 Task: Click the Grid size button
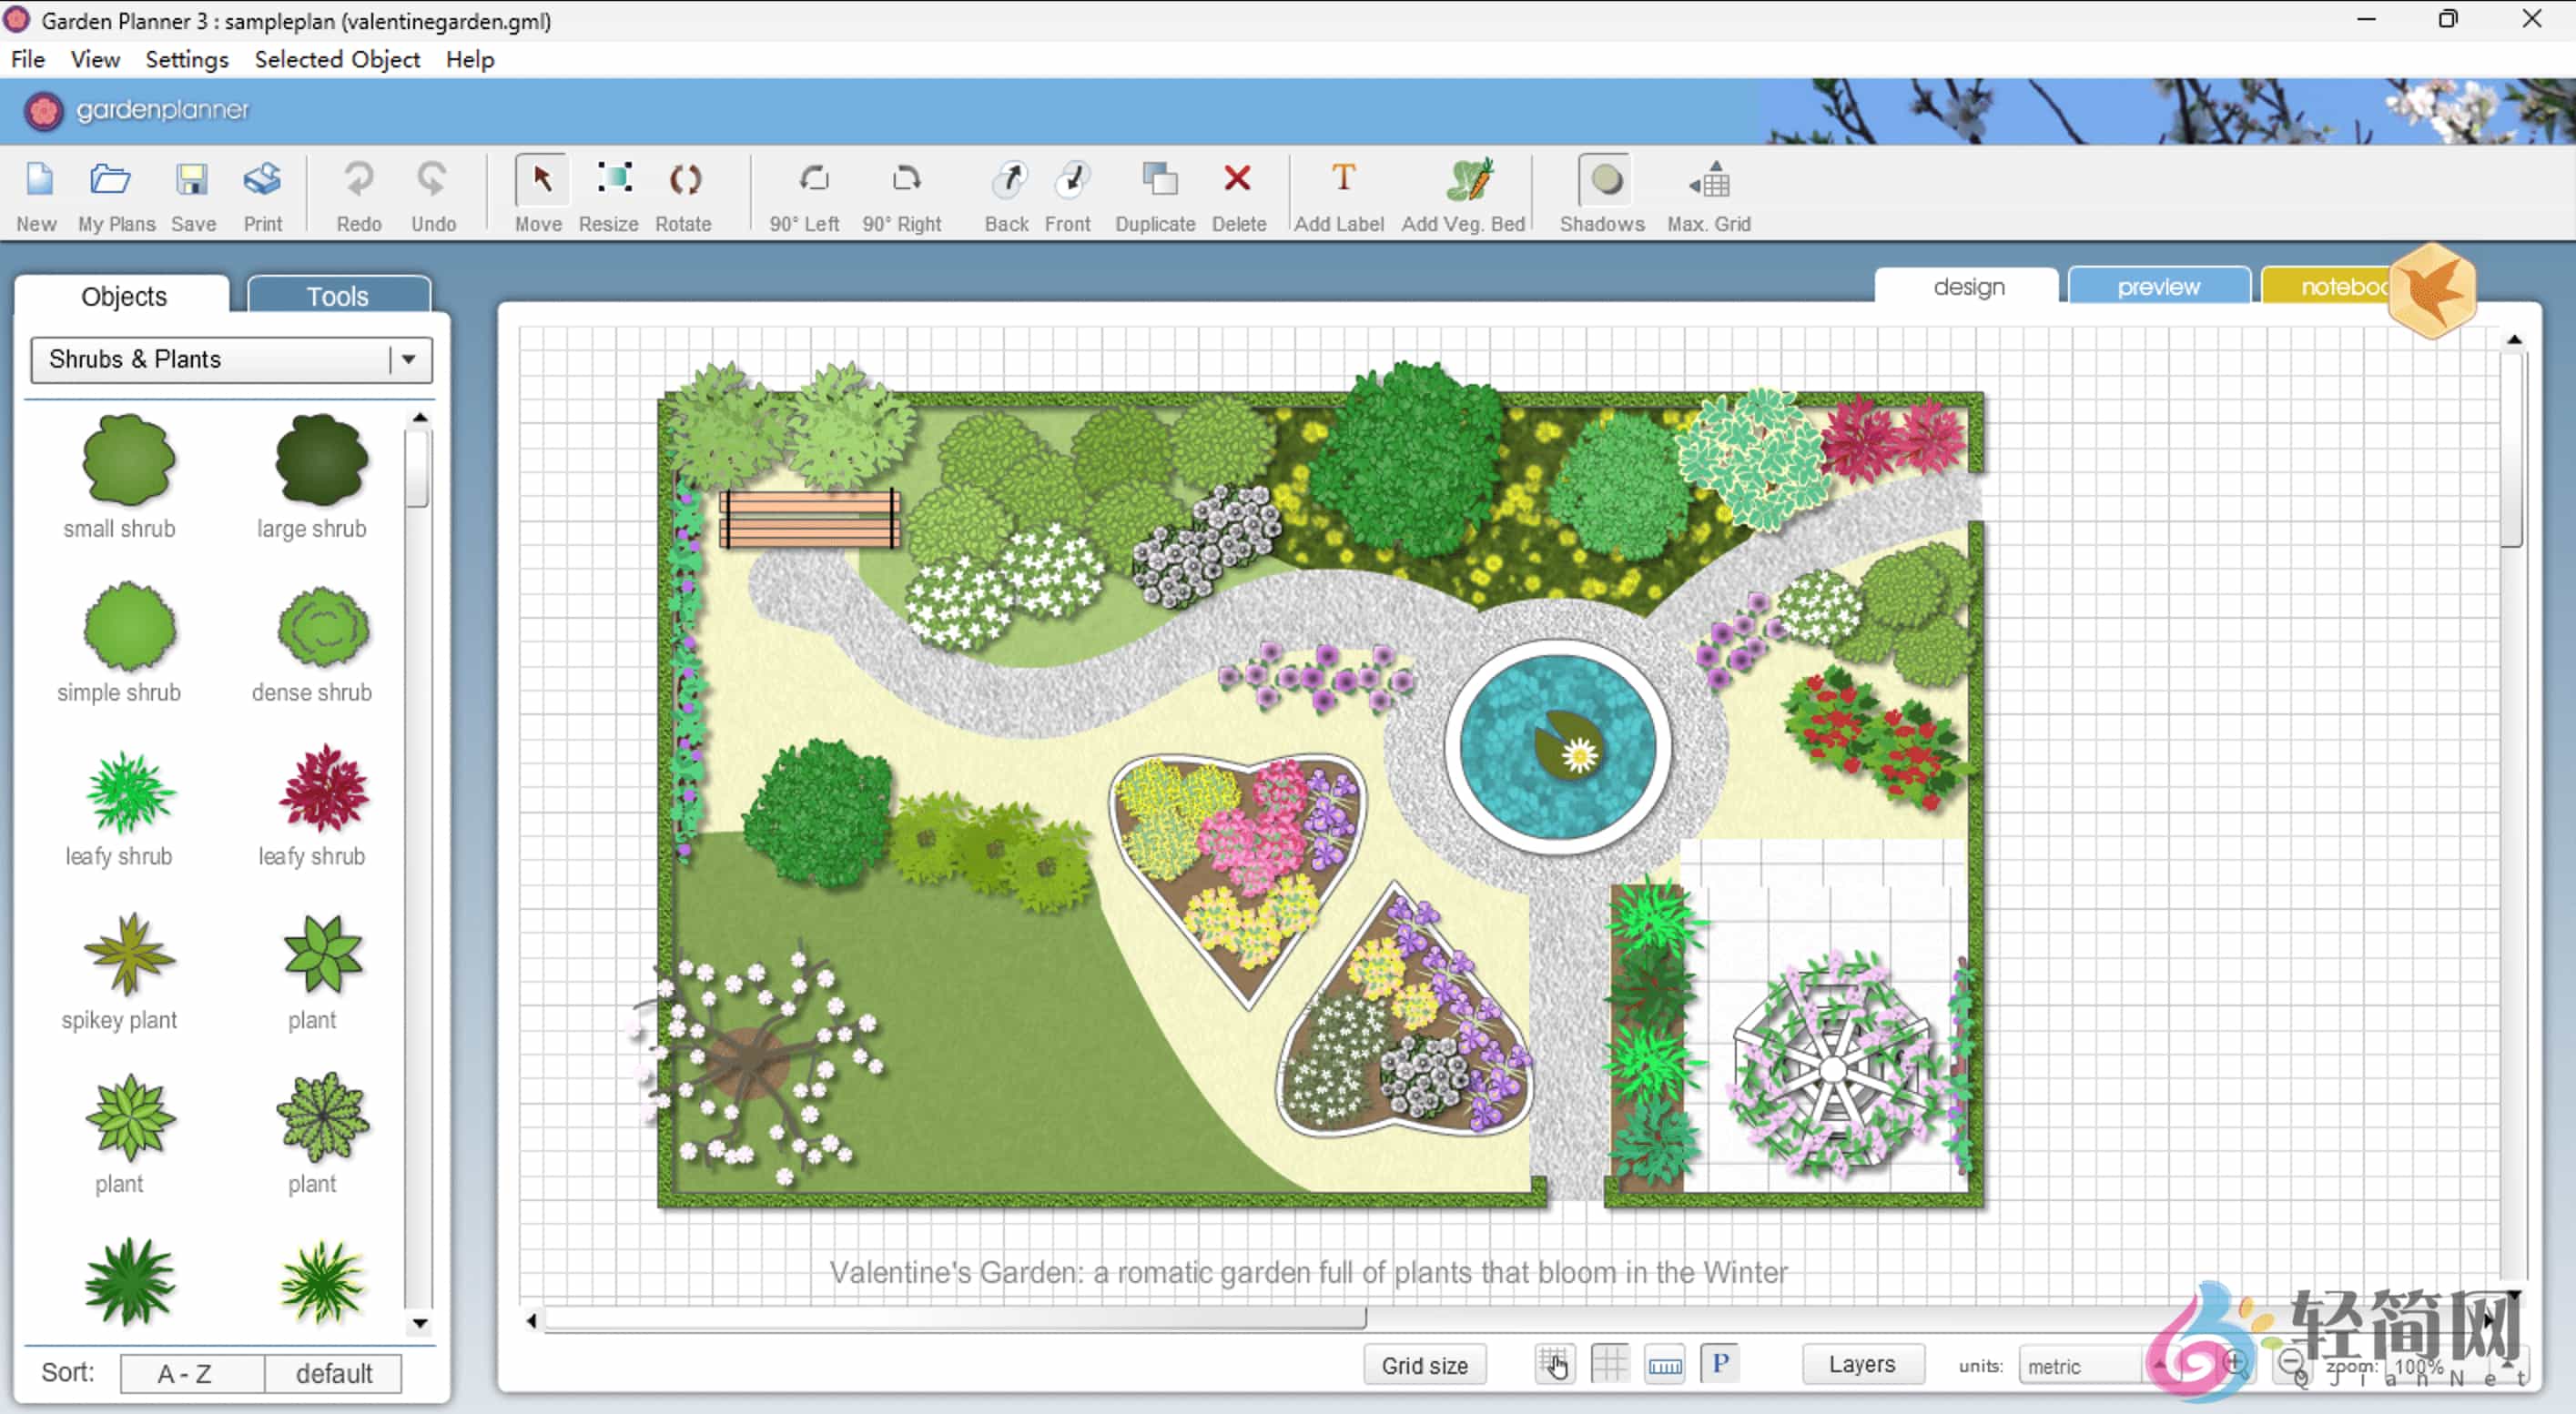tap(1424, 1364)
